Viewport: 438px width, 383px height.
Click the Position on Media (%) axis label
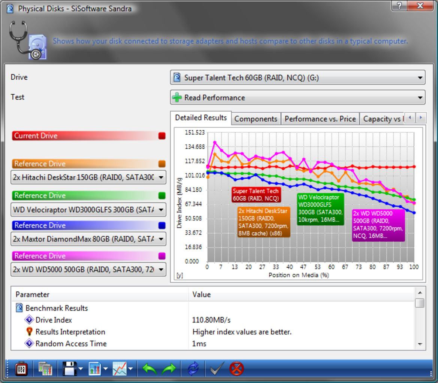pyautogui.click(x=299, y=275)
